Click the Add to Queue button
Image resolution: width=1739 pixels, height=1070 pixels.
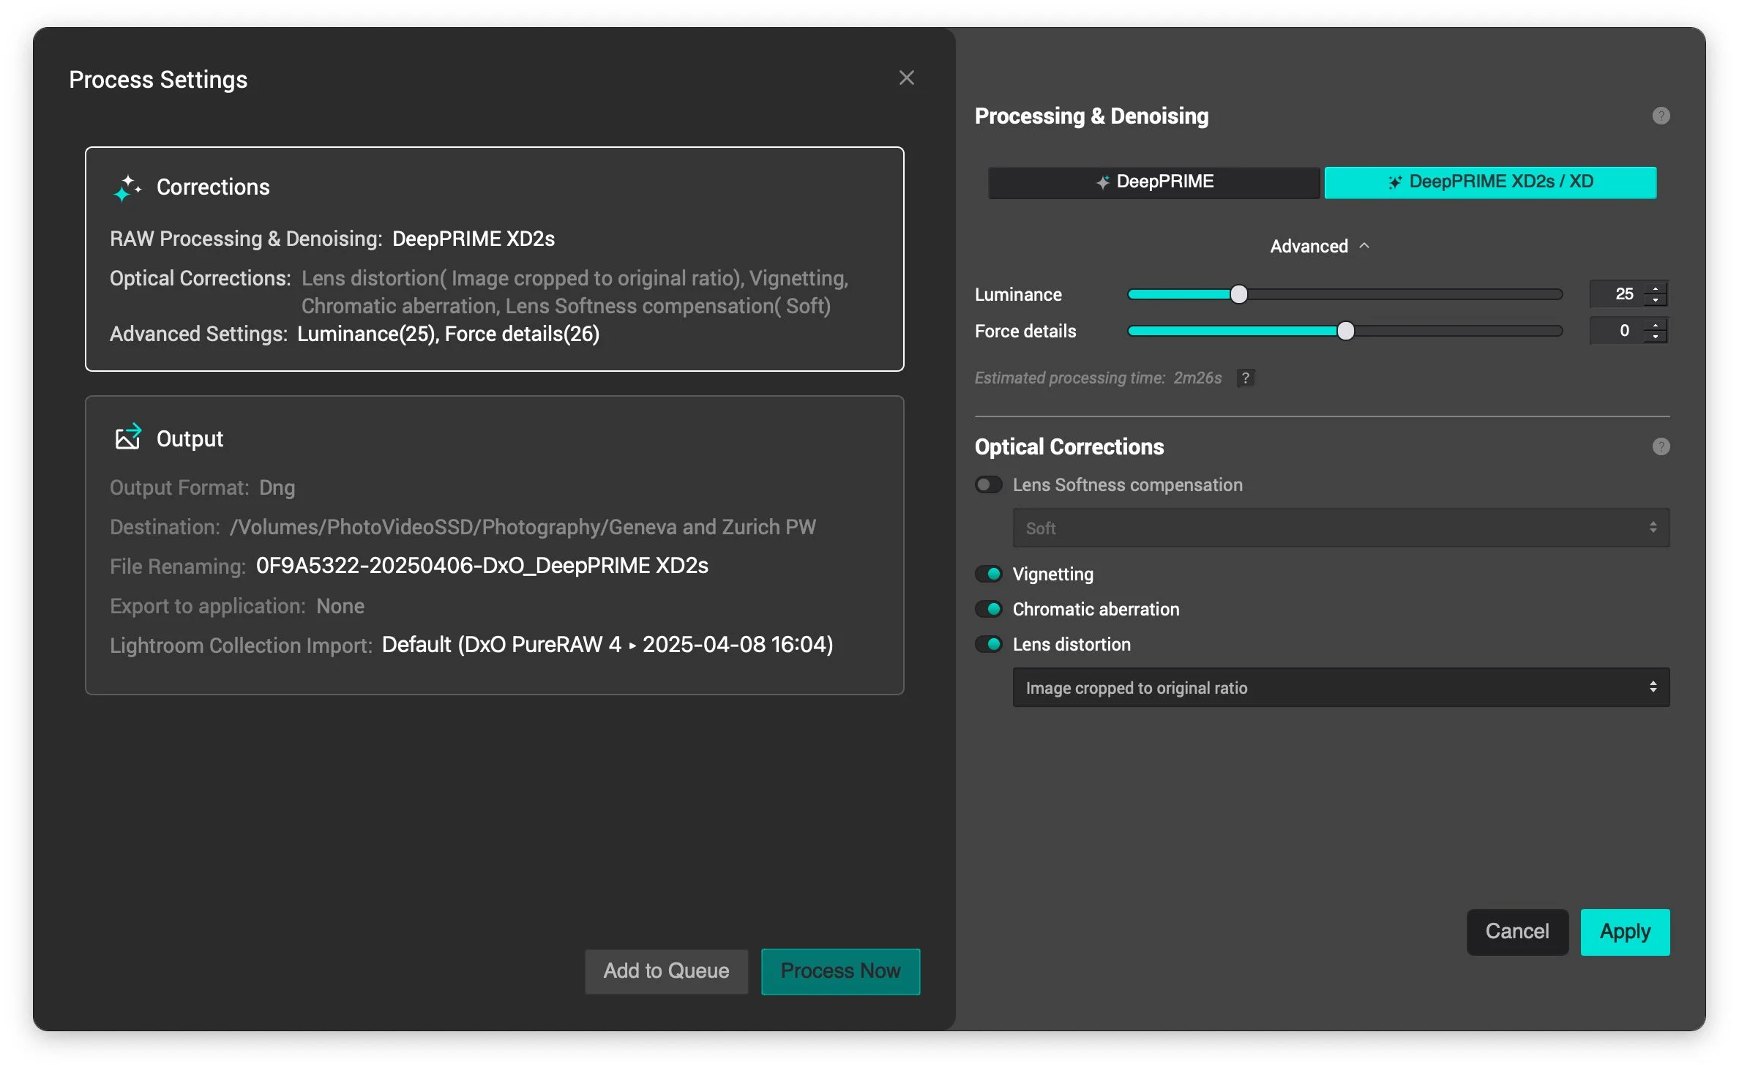coord(665,971)
